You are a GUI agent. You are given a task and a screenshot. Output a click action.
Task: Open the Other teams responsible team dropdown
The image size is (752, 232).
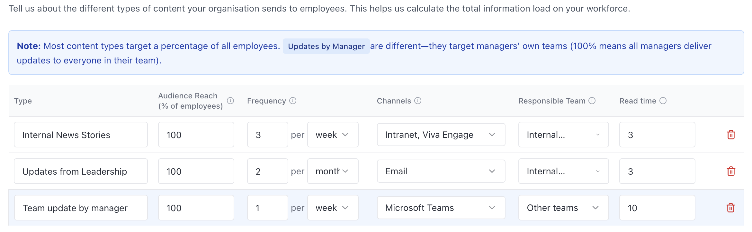[x=563, y=208]
